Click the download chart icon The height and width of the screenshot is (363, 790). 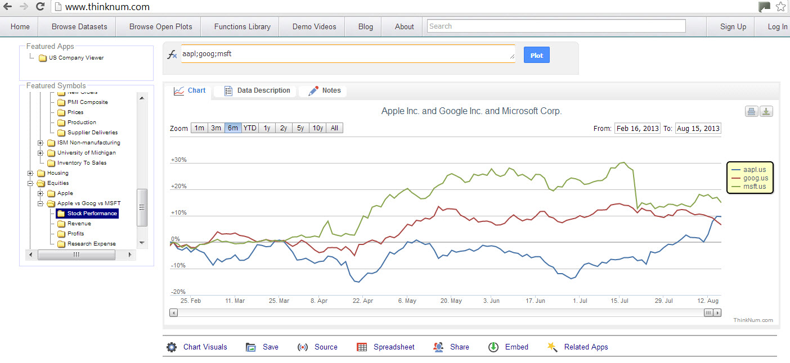(766, 111)
